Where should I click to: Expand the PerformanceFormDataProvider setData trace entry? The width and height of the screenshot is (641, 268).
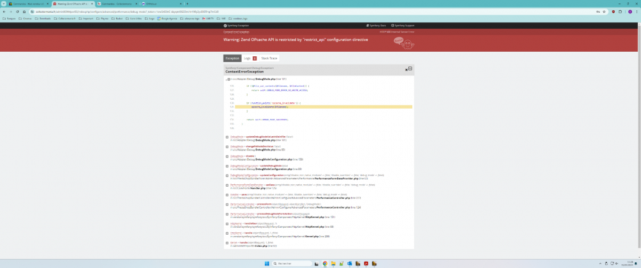(x=228, y=185)
